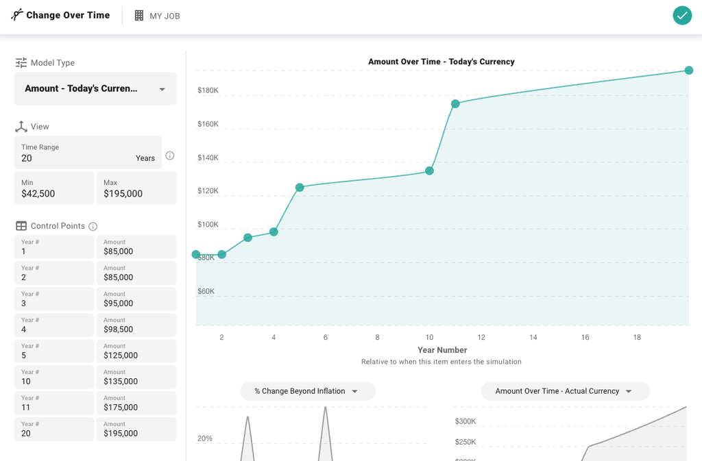The height and width of the screenshot is (461, 702).
Task: Open the Amount - Today's Currency model dropdown
Action: coord(95,88)
